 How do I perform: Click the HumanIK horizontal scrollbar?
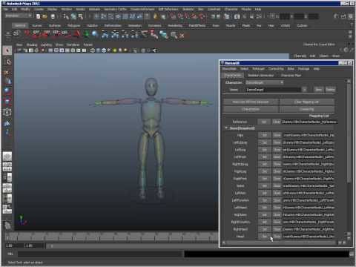[282, 243]
